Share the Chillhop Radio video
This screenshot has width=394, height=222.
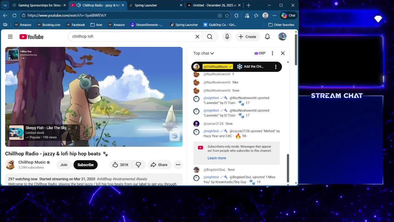click(159, 165)
